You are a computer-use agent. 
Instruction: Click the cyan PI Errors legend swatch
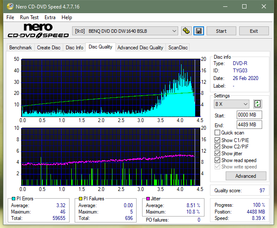point(14,199)
